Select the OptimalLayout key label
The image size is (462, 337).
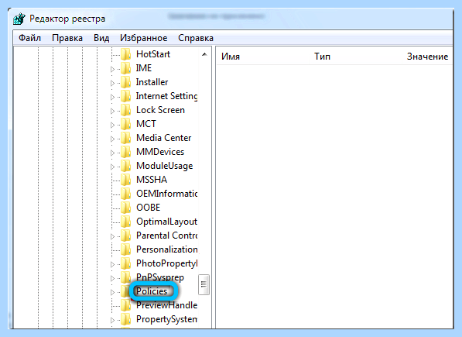point(166,222)
